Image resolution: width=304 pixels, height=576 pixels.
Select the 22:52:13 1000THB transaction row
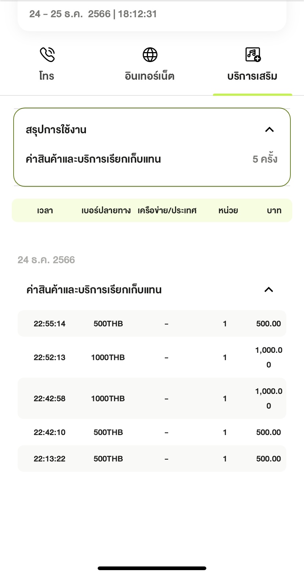pos(152,357)
